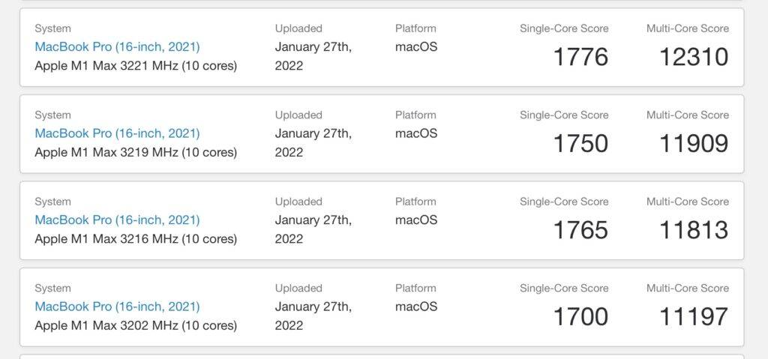Viewport: 768px width, 359px height.
Task: Open the MacBook Pro link for the 3216 MHz system
Action: [117, 220]
